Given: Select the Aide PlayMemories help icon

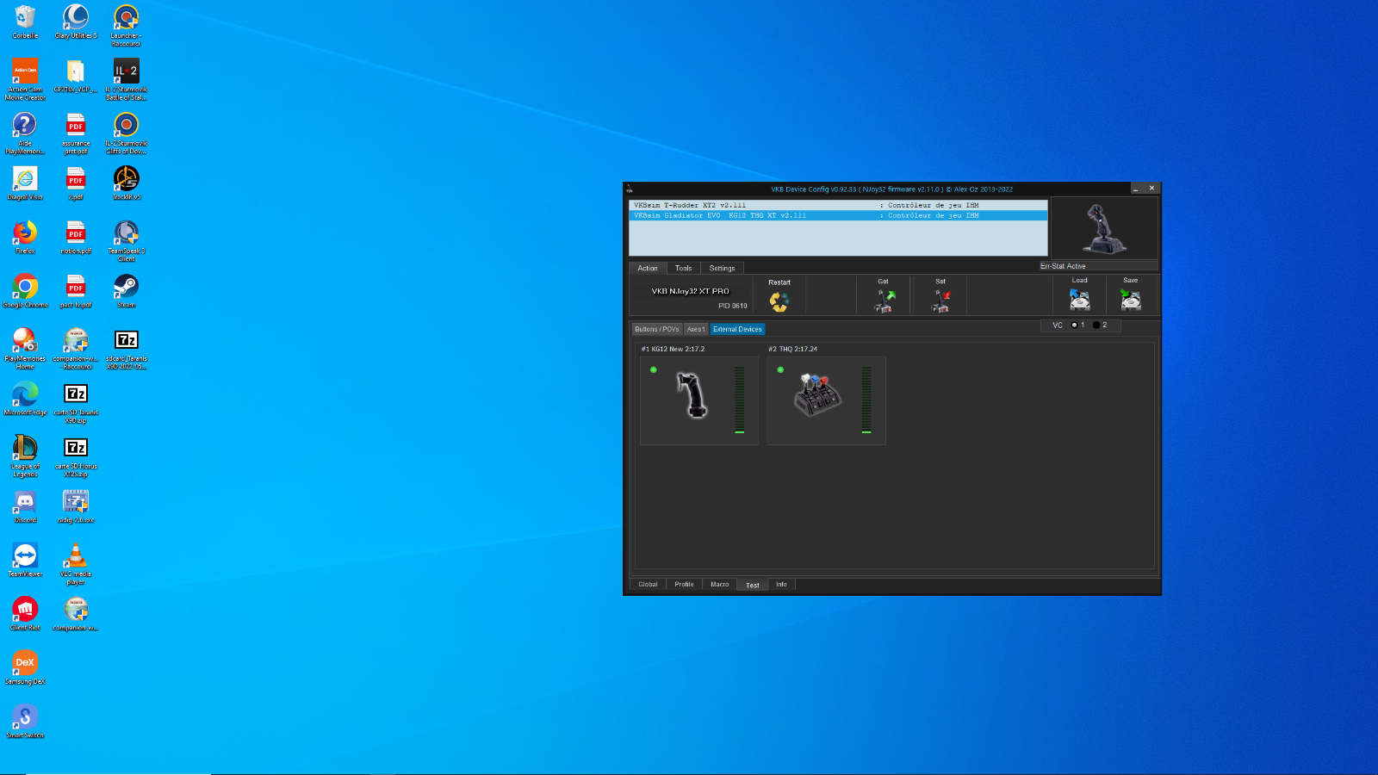Looking at the screenshot, I should (x=25, y=133).
